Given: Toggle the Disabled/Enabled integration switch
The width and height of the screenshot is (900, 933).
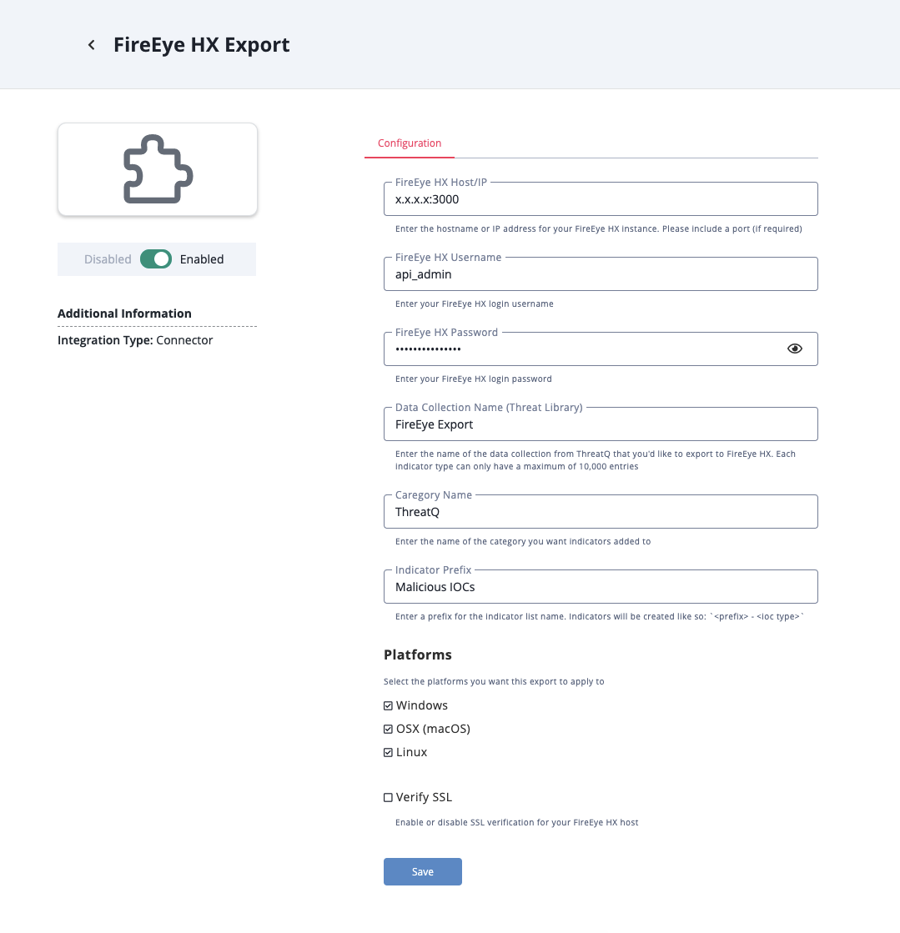Looking at the screenshot, I should (156, 259).
